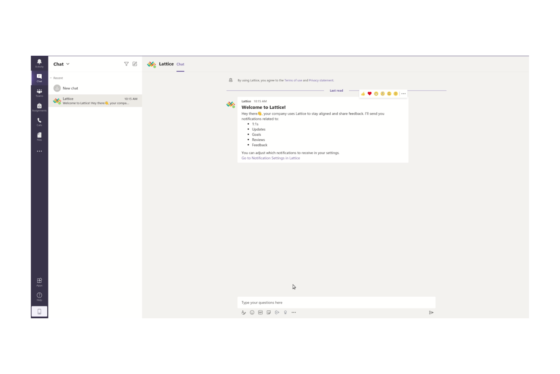Open the Calls section in sidebar
Image resolution: width=560 pixels, height=374 pixels.
tap(39, 122)
